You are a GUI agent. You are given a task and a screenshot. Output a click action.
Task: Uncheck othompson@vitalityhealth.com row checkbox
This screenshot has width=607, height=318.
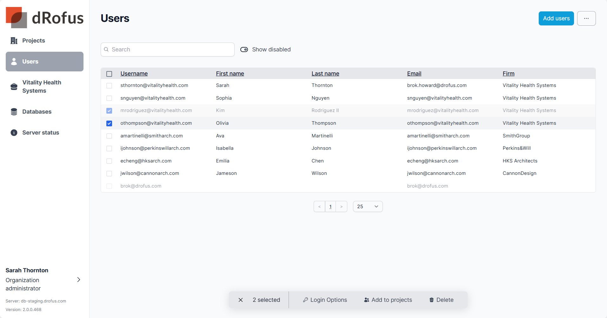pos(109,123)
